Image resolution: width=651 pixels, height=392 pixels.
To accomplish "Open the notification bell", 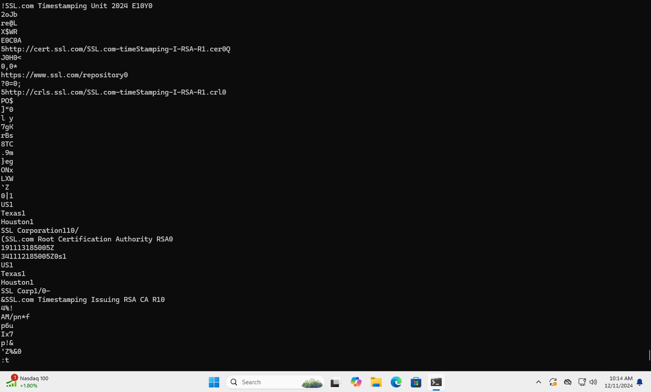I will pyautogui.click(x=640, y=382).
